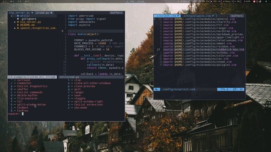Select 'file-explorer' in which-key menu

(x=27, y=98)
